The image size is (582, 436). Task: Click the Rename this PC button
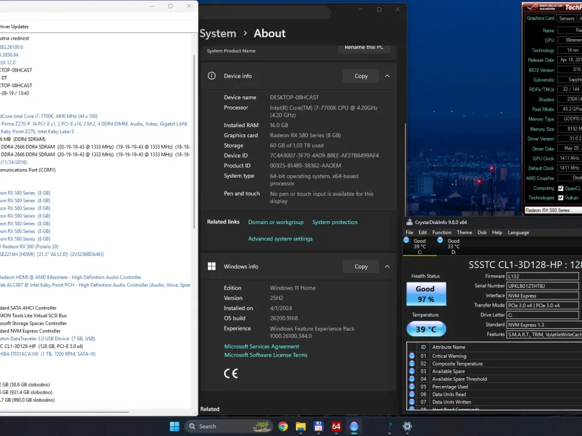pos(364,48)
